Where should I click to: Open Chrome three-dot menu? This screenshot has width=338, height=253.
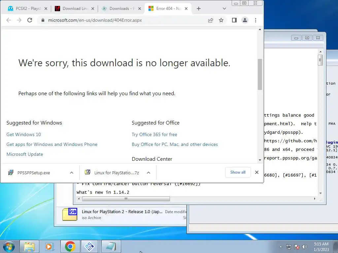tap(256, 20)
